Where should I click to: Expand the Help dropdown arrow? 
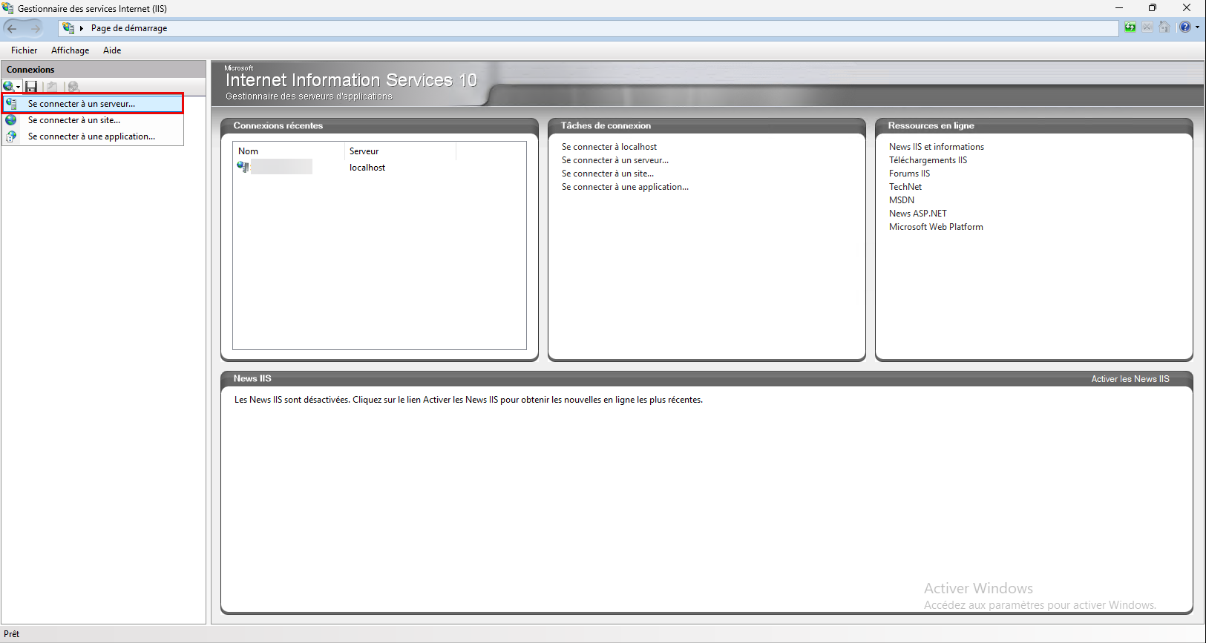1197,27
